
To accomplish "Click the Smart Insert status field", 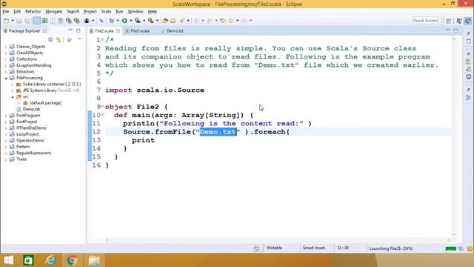I will tap(314, 248).
